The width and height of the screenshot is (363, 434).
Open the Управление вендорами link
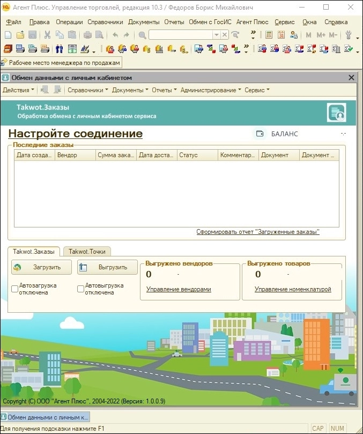(x=179, y=289)
